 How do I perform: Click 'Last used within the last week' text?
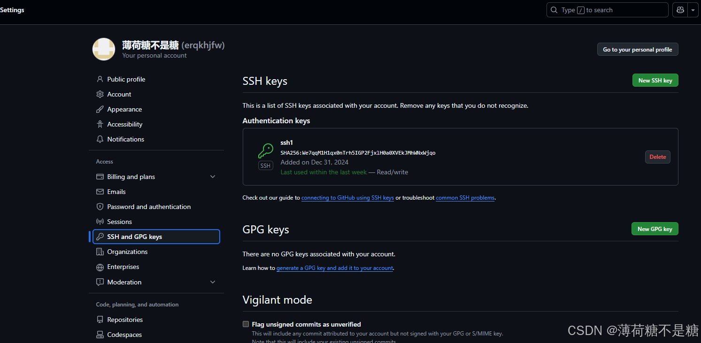point(324,172)
